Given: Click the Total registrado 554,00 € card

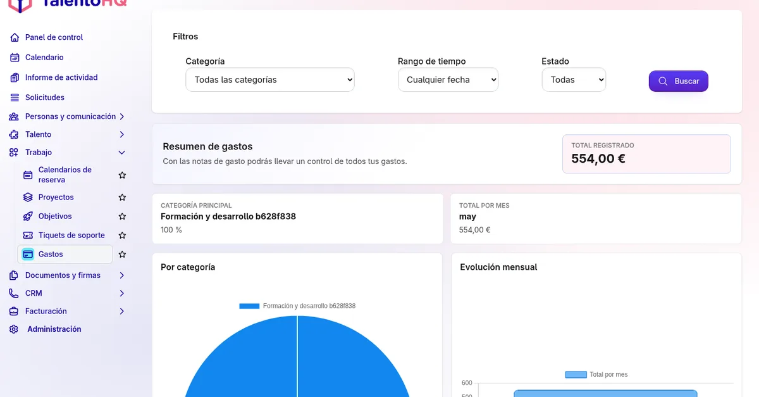Looking at the screenshot, I should (x=646, y=154).
